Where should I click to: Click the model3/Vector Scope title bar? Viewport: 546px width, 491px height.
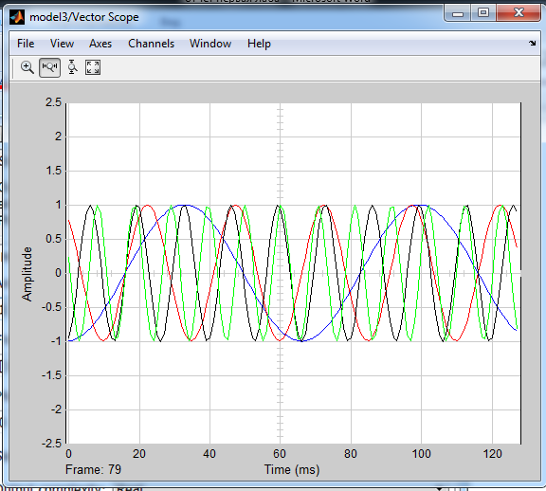pyautogui.click(x=223, y=17)
